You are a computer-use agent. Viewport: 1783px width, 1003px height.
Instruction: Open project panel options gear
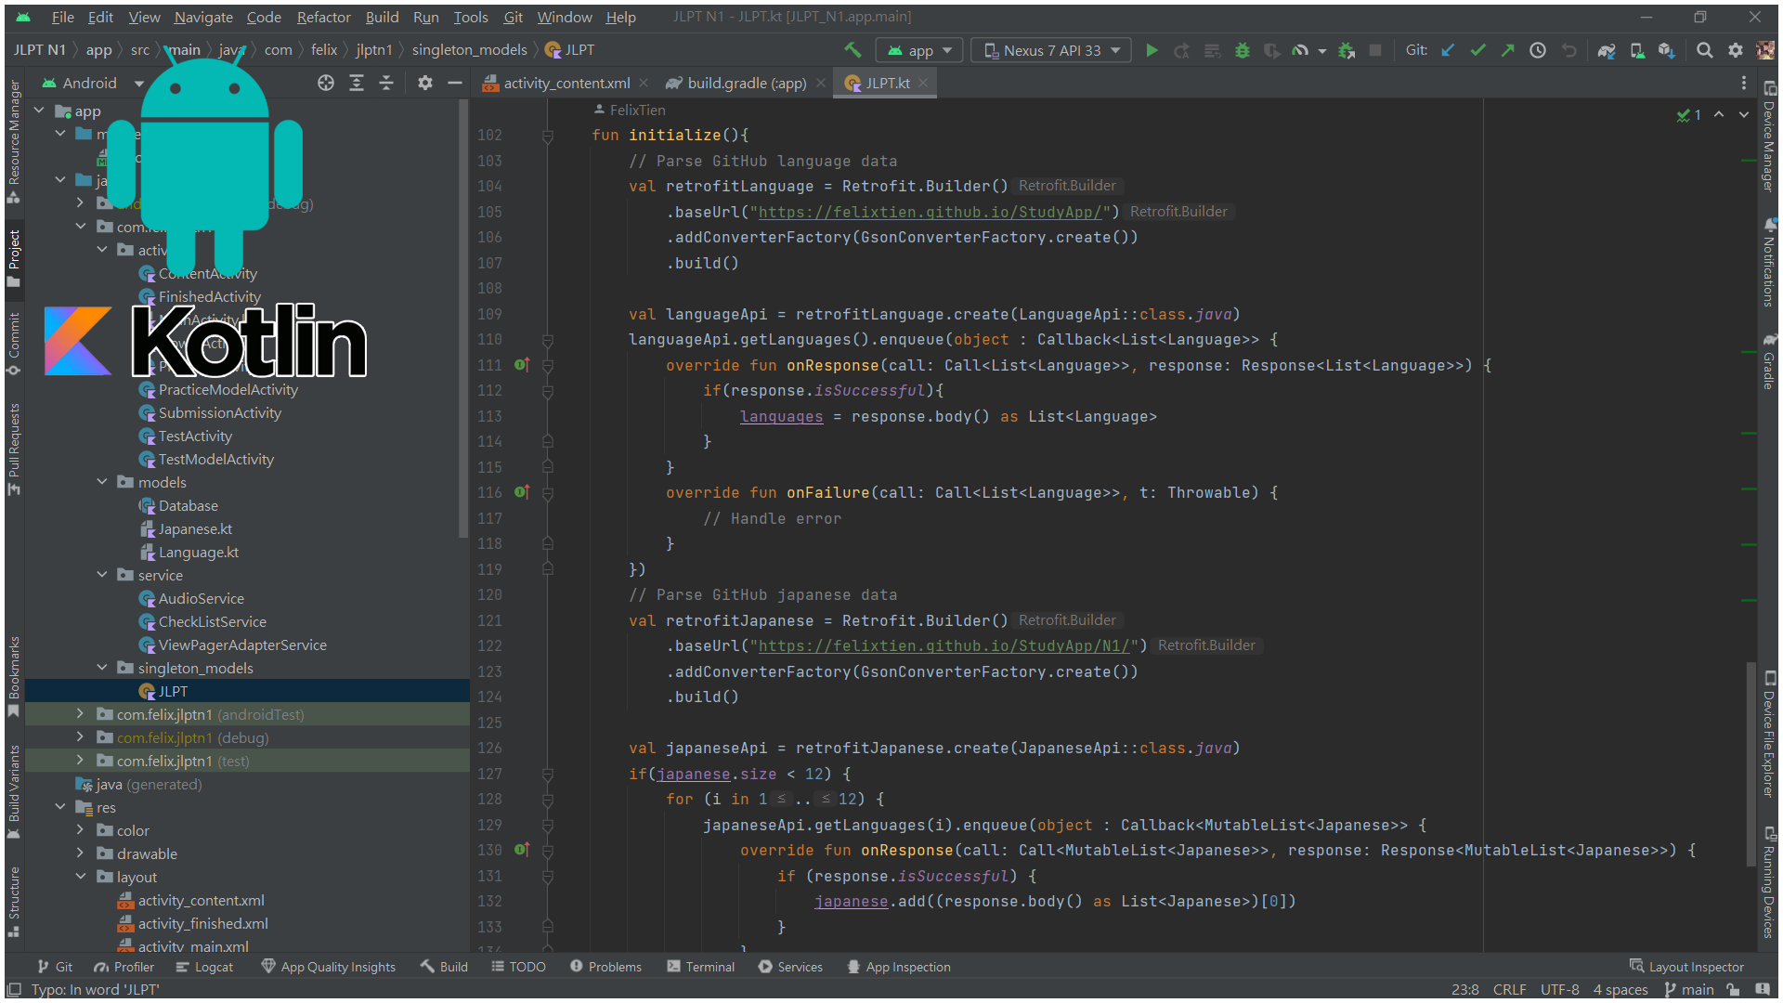[x=425, y=83]
